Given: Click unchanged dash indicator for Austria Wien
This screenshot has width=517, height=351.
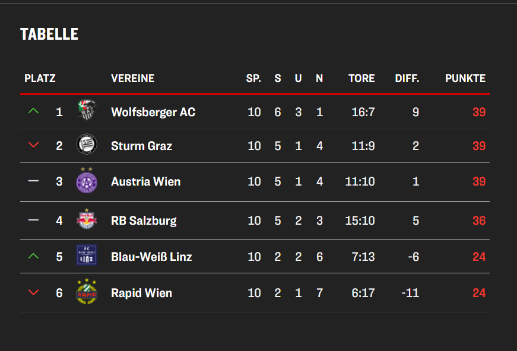Looking at the screenshot, I should pos(34,181).
